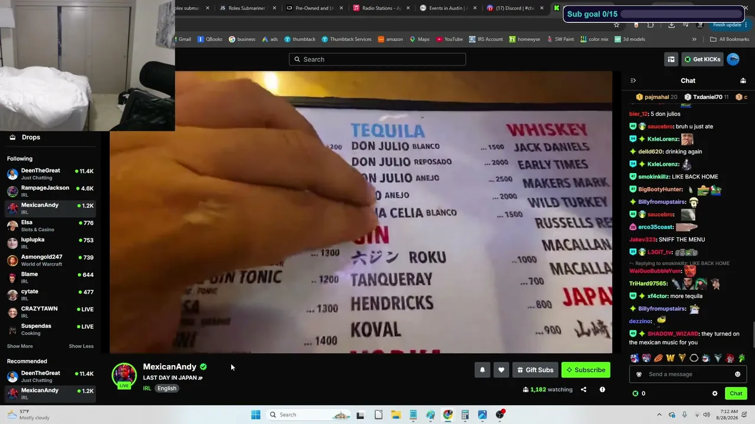Viewport: 755px width, 424px height.
Task: Send the message with the Chat button
Action: [x=736, y=393]
